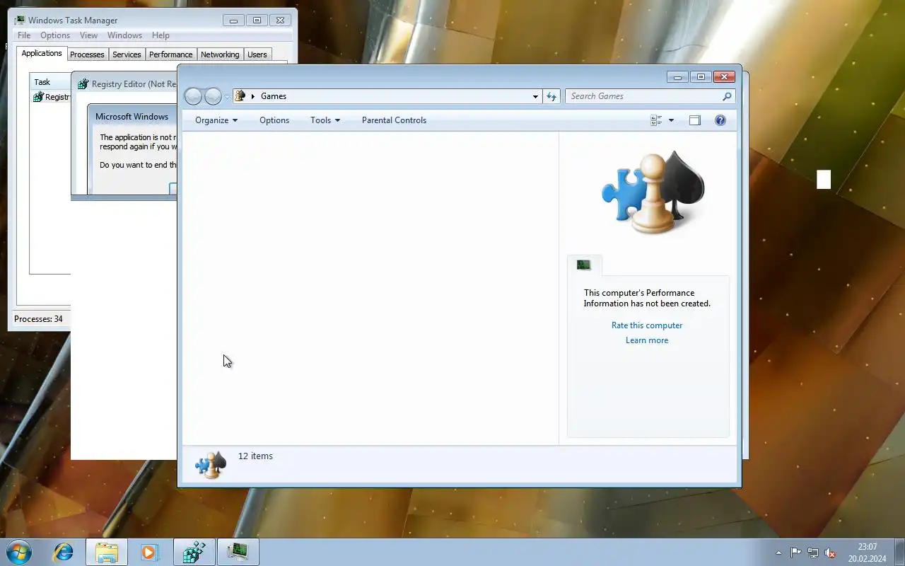Switch to the Networking tab
Screen dimensions: 905x566
(x=220, y=54)
